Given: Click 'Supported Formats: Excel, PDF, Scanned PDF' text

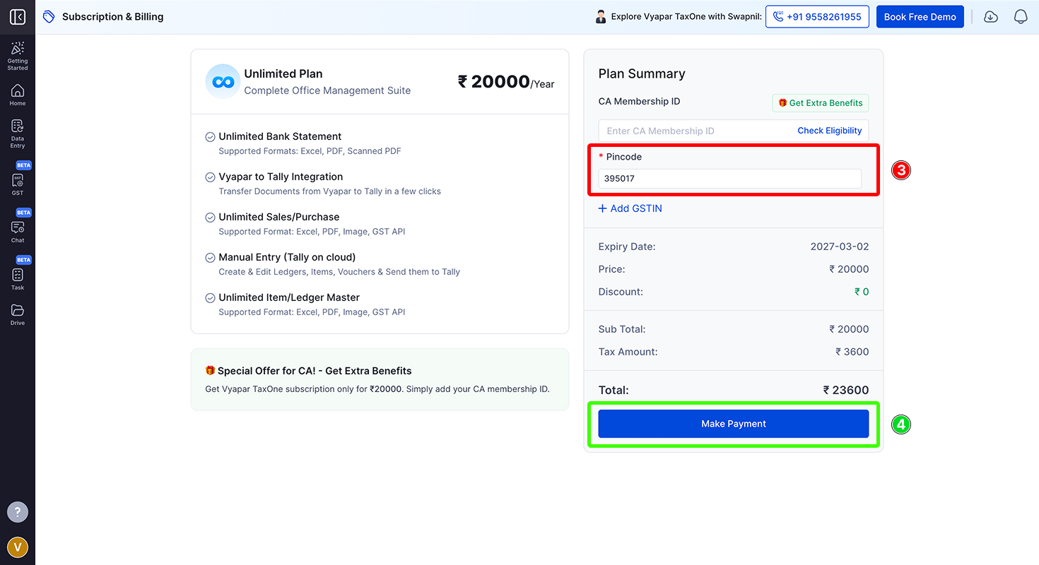Looking at the screenshot, I should [310, 151].
